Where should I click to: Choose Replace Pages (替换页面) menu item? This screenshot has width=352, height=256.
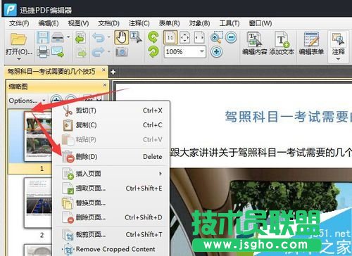pyautogui.click(x=112, y=203)
